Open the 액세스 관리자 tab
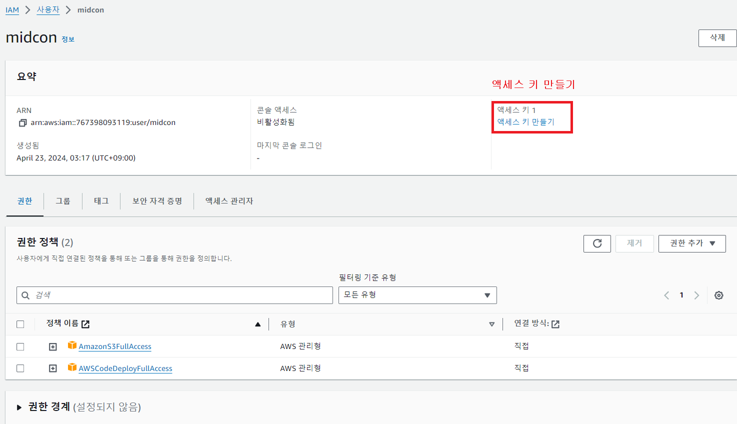Viewport: 737px width, 424px height. pyautogui.click(x=229, y=201)
